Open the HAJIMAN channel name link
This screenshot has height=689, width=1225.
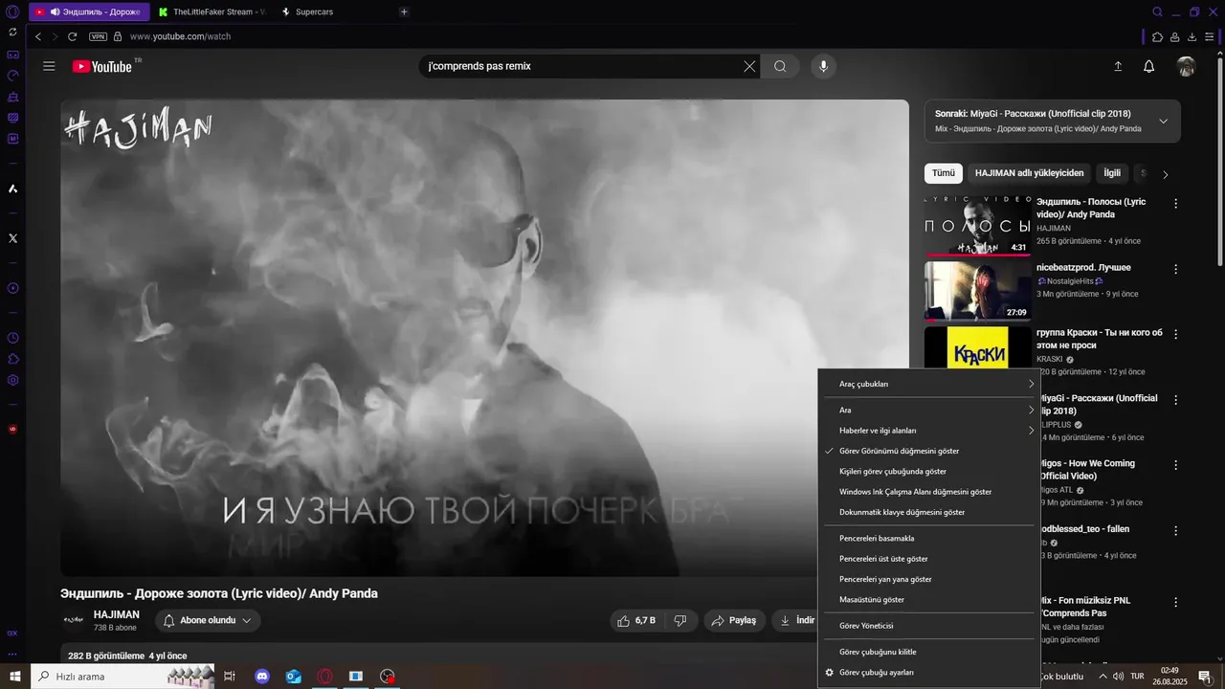click(x=117, y=614)
